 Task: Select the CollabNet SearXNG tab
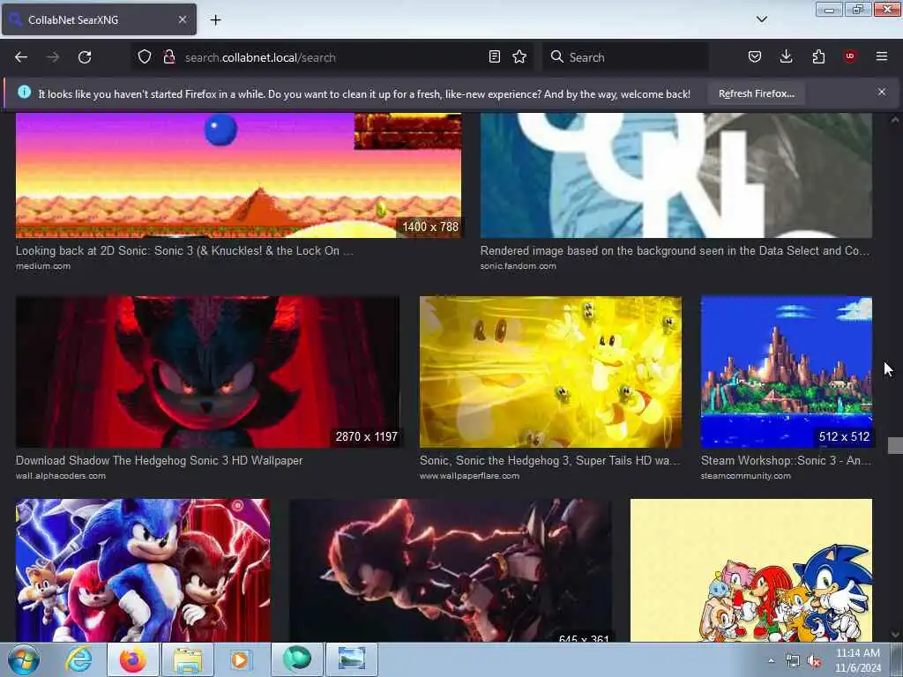[99, 19]
